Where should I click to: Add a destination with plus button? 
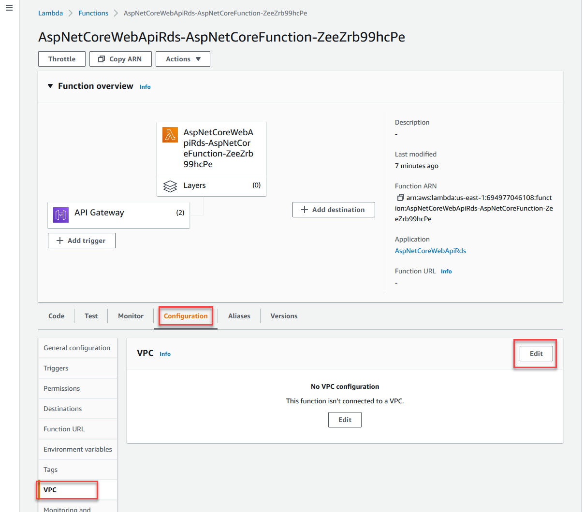click(x=334, y=210)
